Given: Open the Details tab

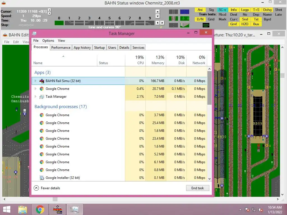Looking at the screenshot, I should click(124, 48).
